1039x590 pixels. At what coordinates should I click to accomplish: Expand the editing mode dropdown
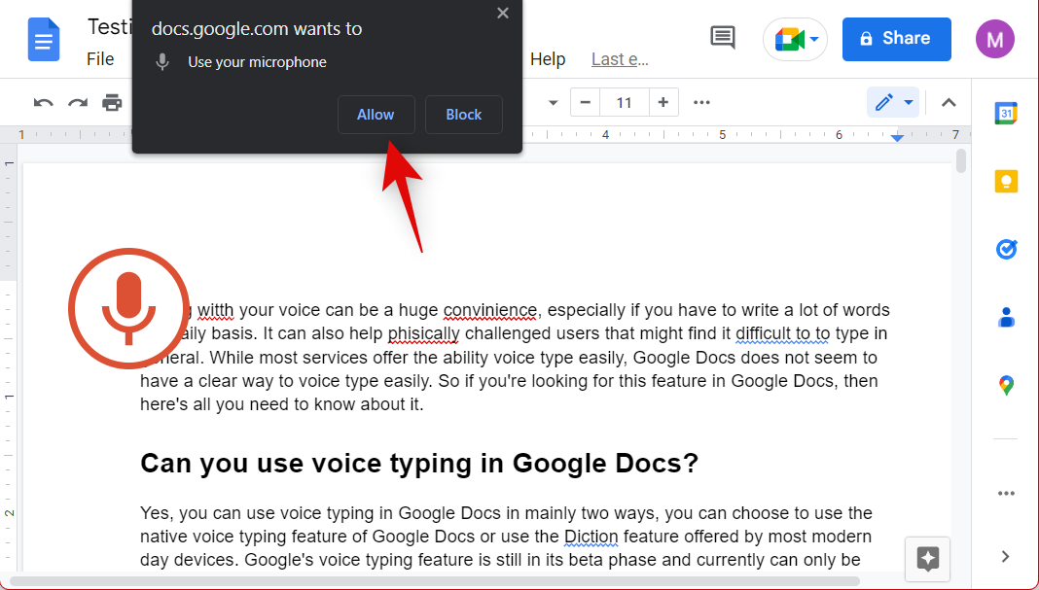point(893,103)
